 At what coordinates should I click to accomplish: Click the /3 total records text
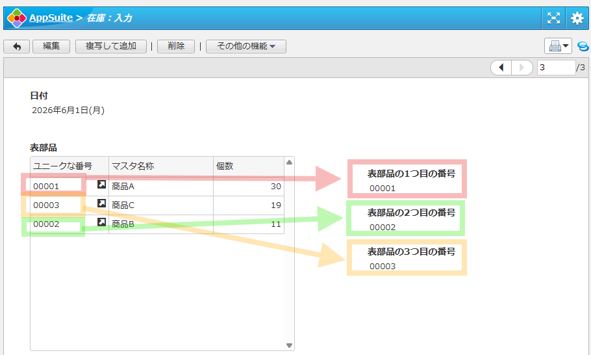tap(581, 68)
